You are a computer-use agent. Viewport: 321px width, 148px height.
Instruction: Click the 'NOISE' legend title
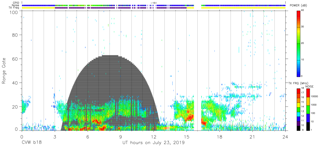pyautogui.click(x=309, y=86)
